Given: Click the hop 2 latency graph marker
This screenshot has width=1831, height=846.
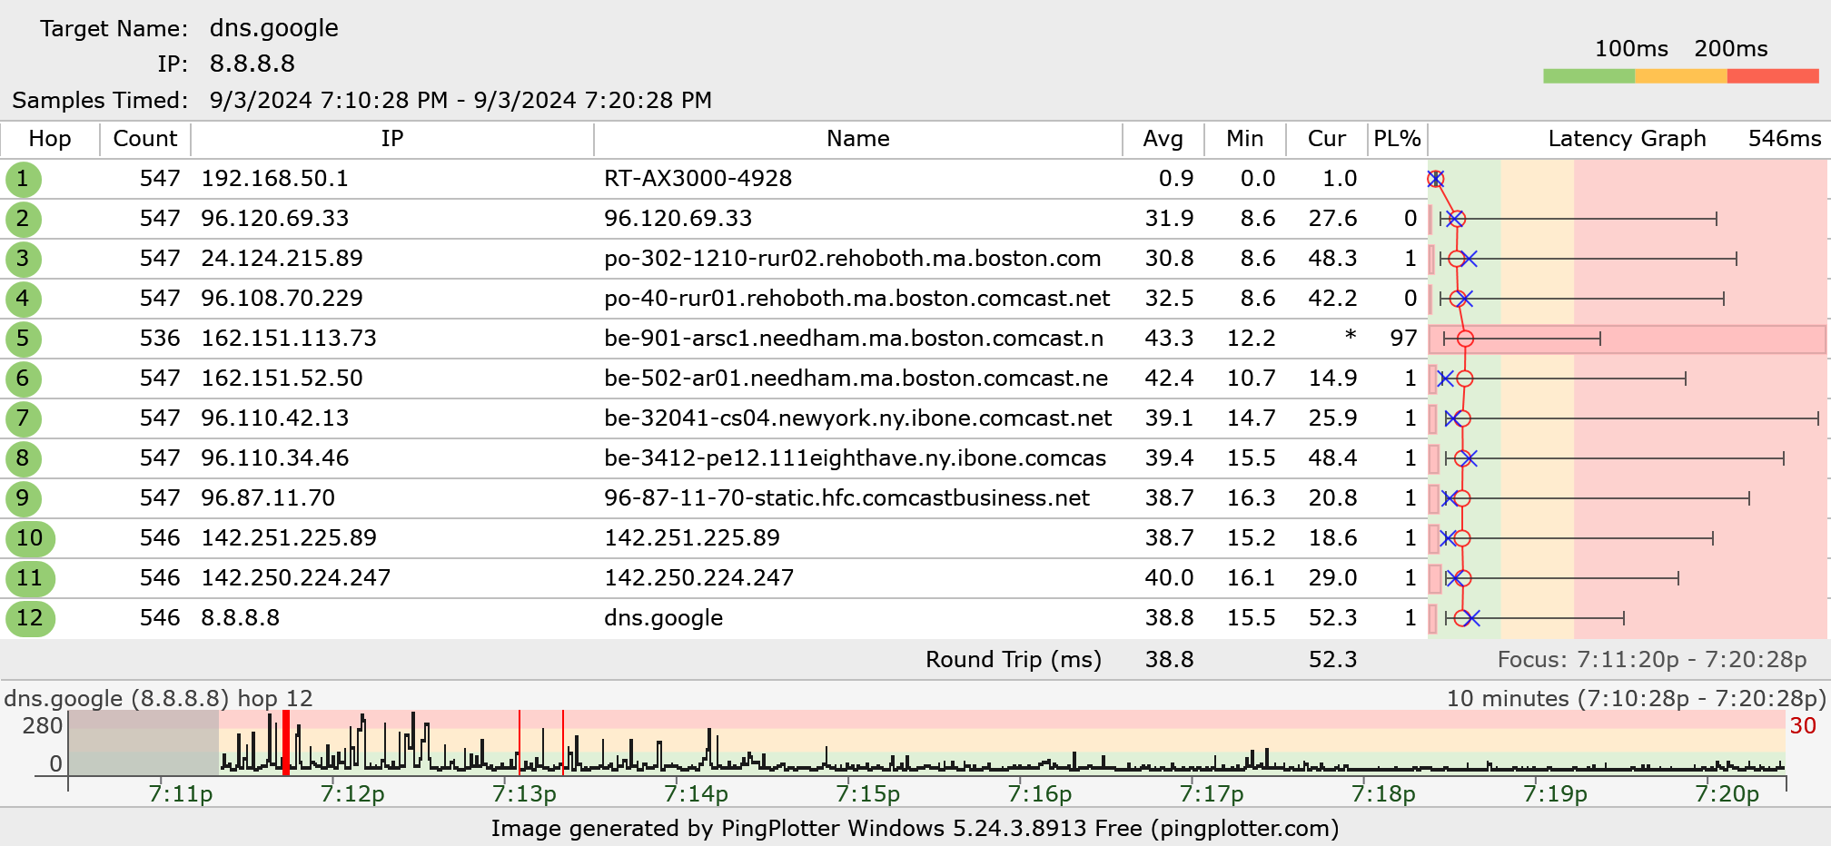Looking at the screenshot, I should pos(1456,219).
